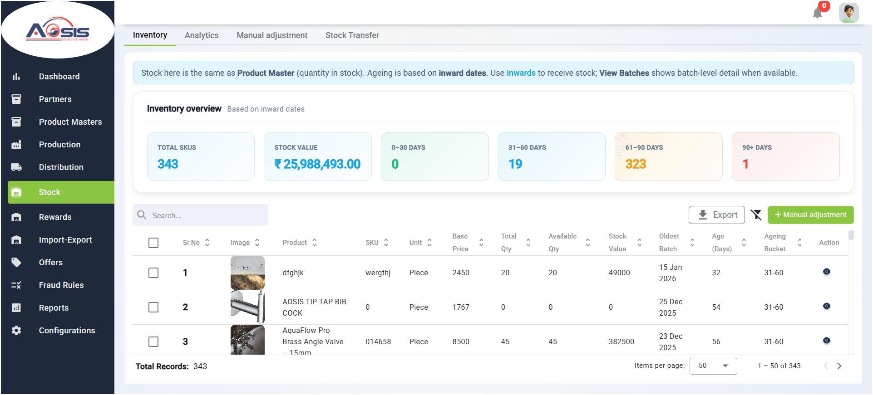The width and height of the screenshot is (873, 395).
Task: Sort table by Sr.No column
Action: coord(207,243)
